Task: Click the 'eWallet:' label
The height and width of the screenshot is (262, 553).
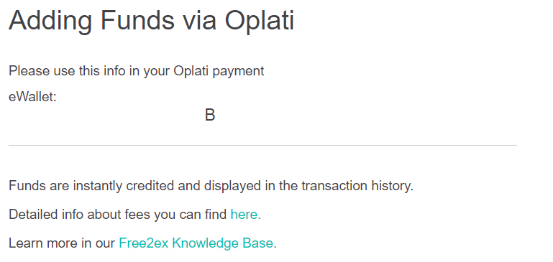Action: pyautogui.click(x=32, y=96)
